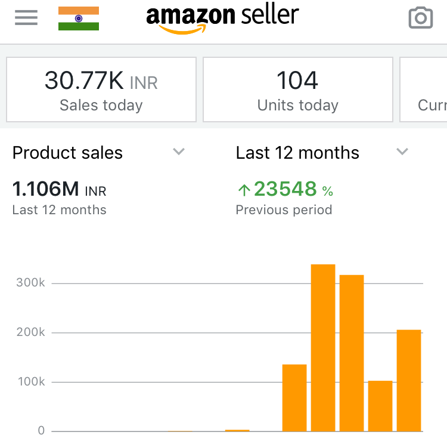Tap the 1.106M INR total figure
The height and width of the screenshot is (438, 447).
coord(59,190)
